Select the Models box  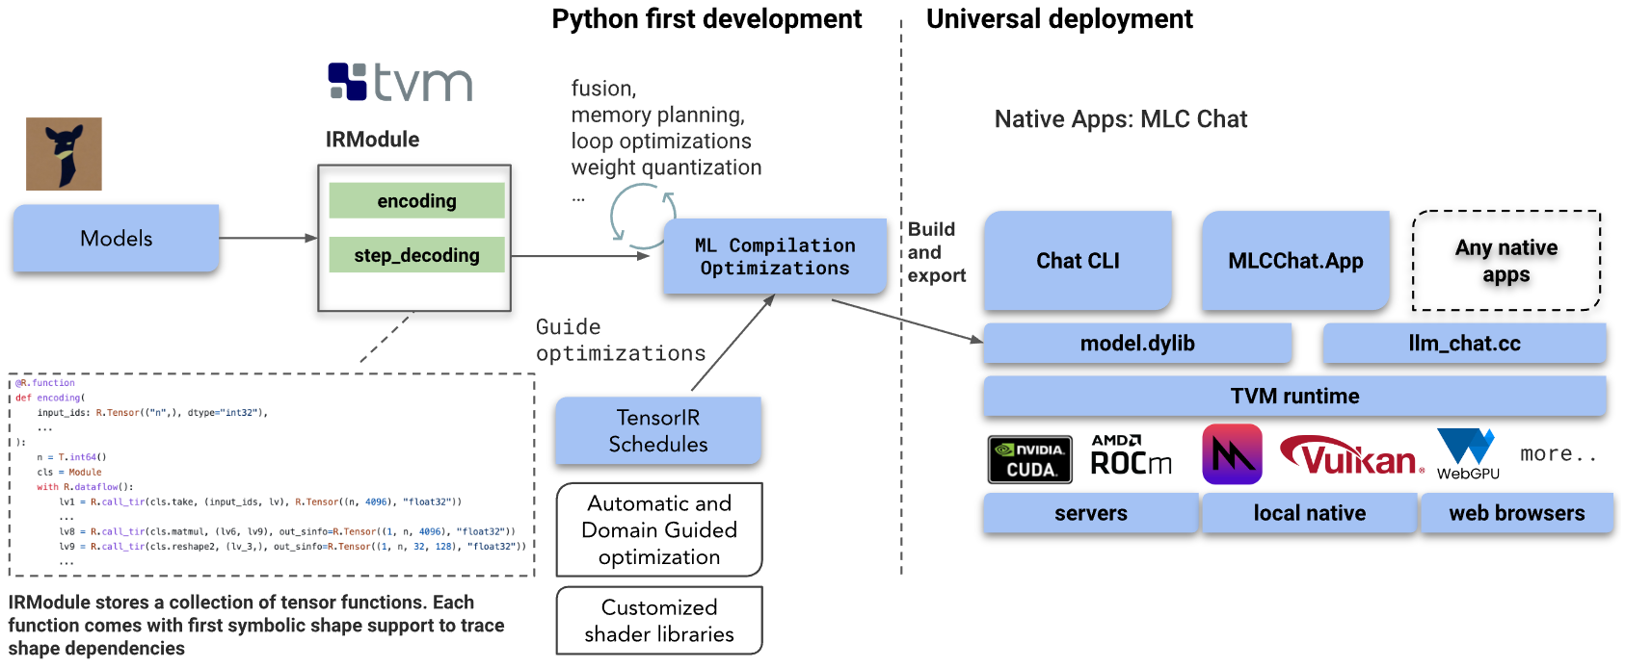[116, 238]
